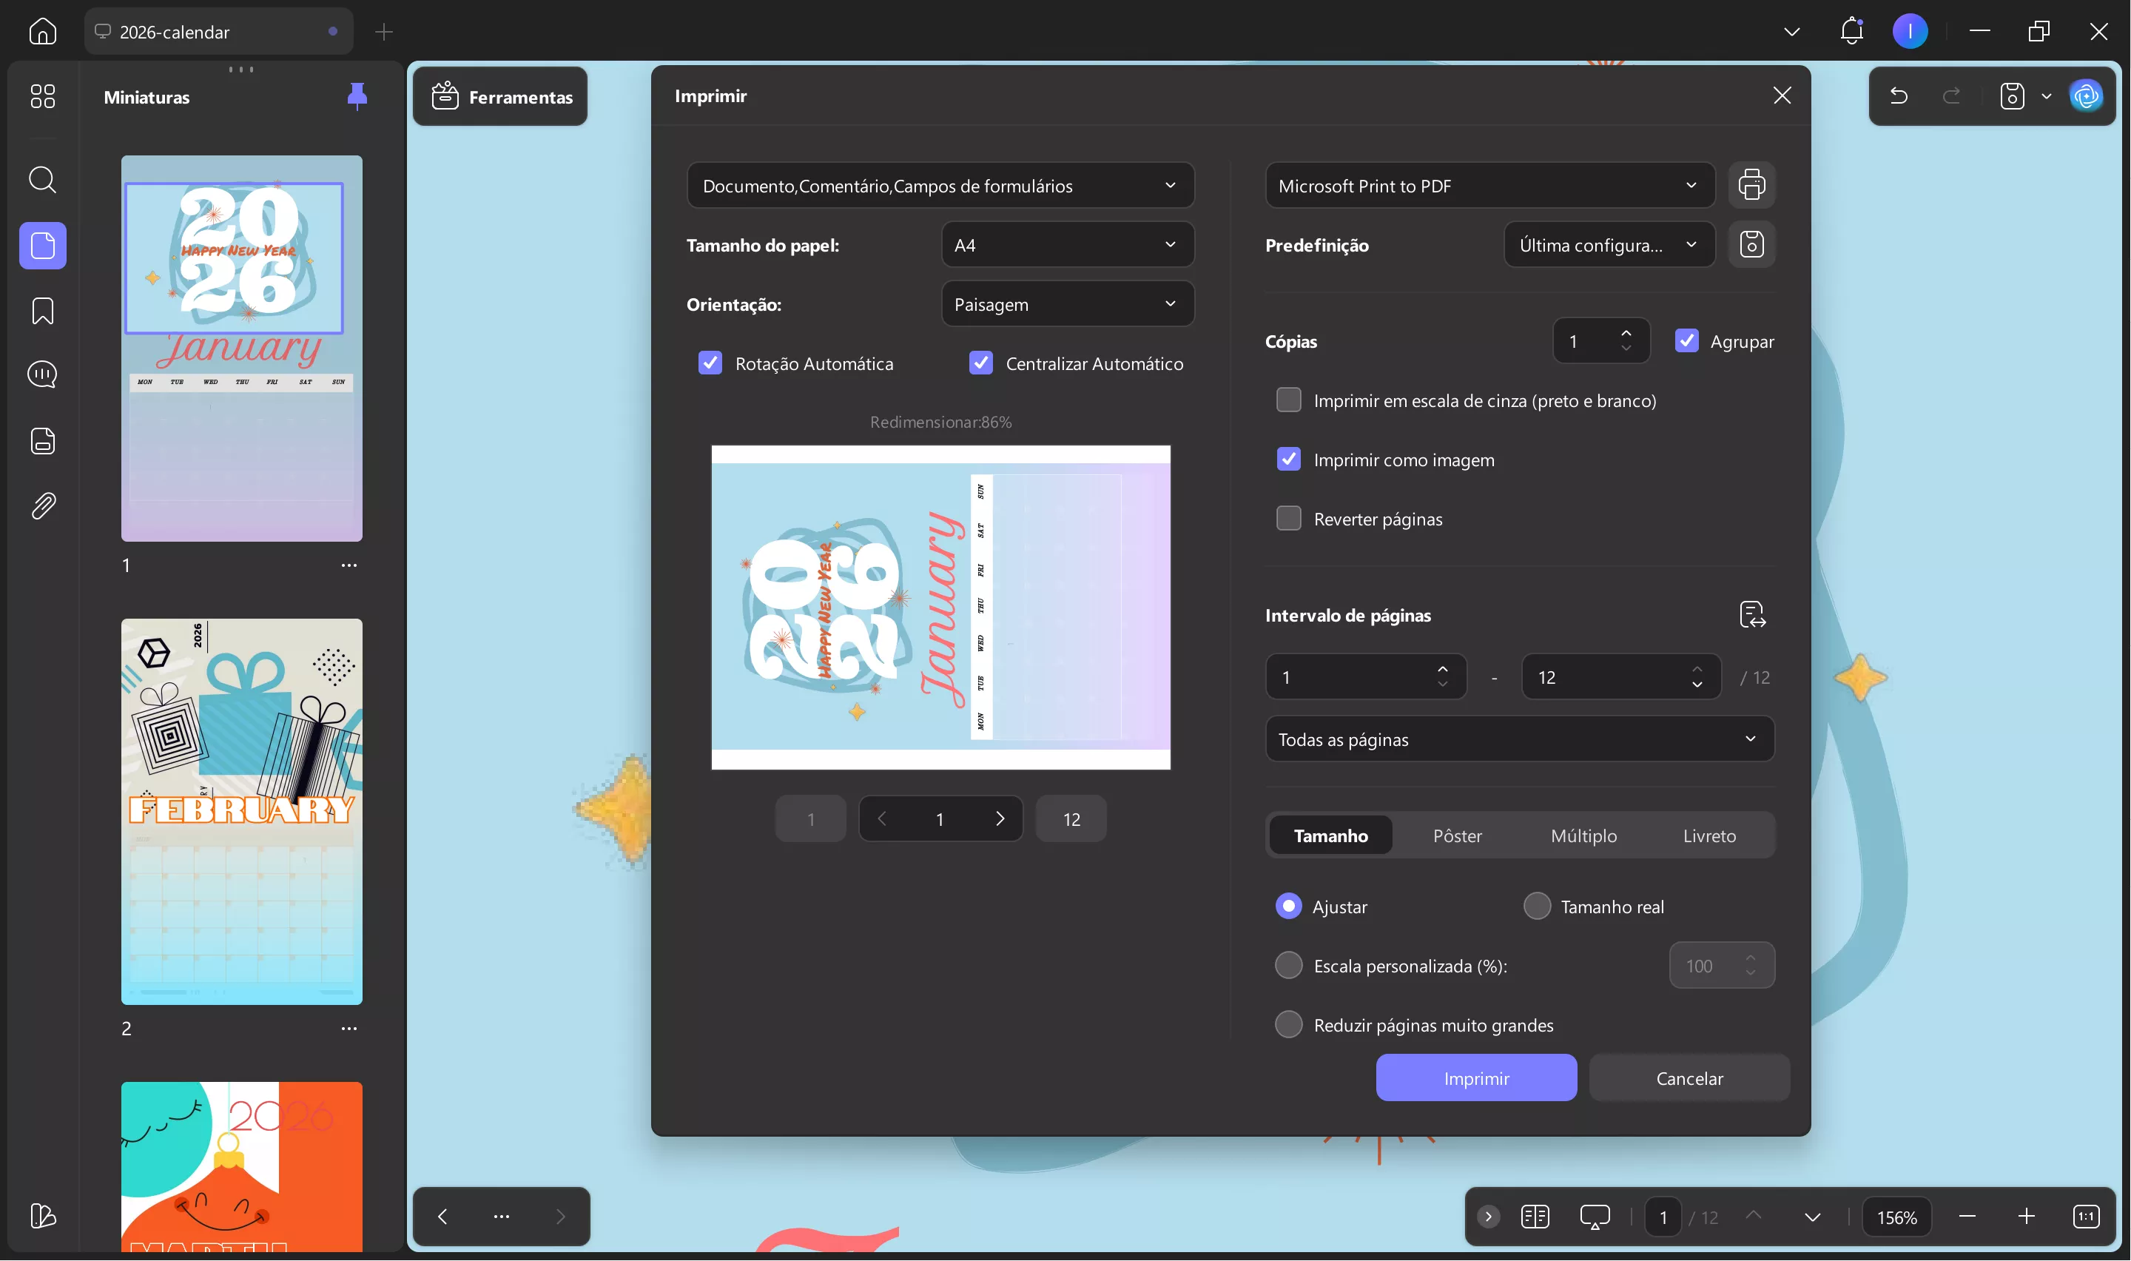Uncheck Imprimir como imagem
This screenshot has width=2131, height=1261.
pyautogui.click(x=1287, y=460)
